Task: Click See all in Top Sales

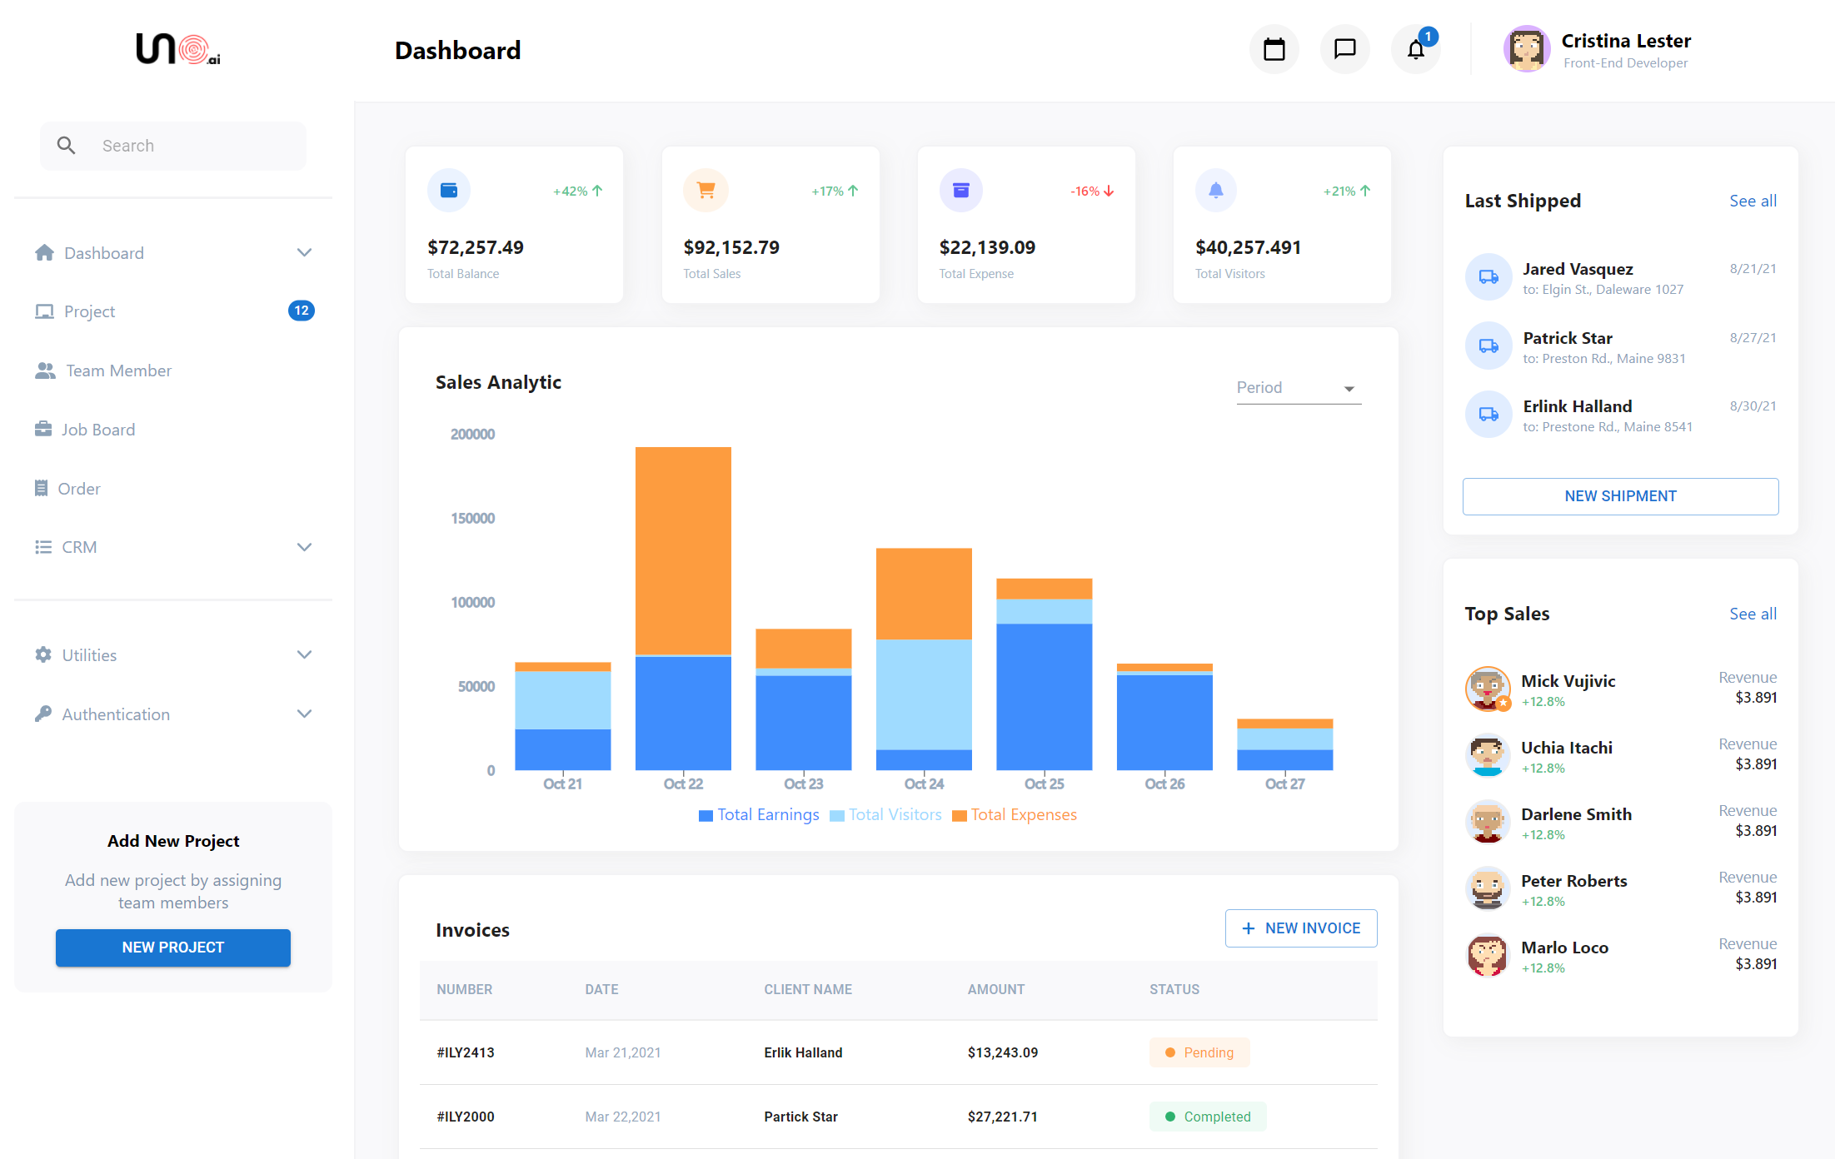Action: point(1753,614)
